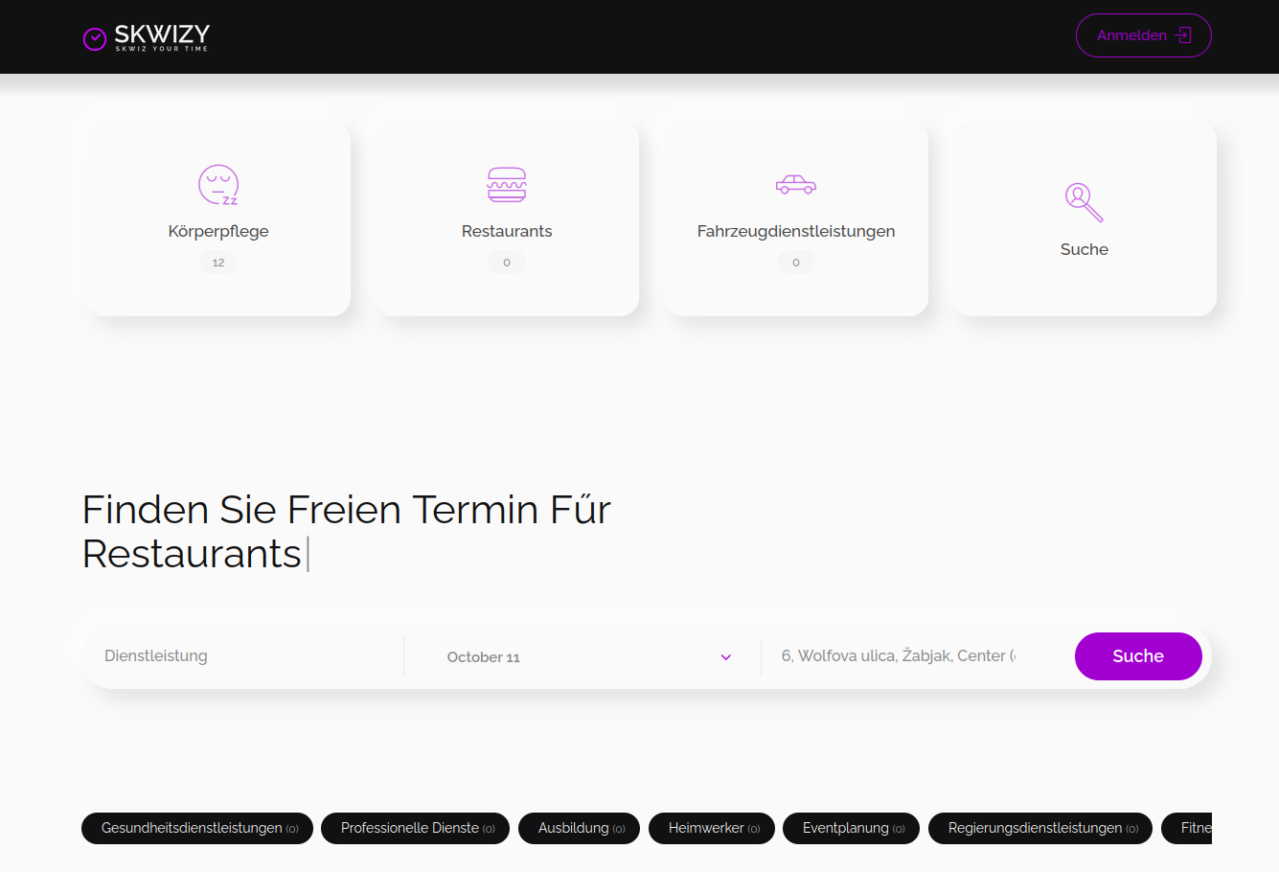Focus the Dienstleistung input field
The image size is (1279, 872).
tap(244, 656)
